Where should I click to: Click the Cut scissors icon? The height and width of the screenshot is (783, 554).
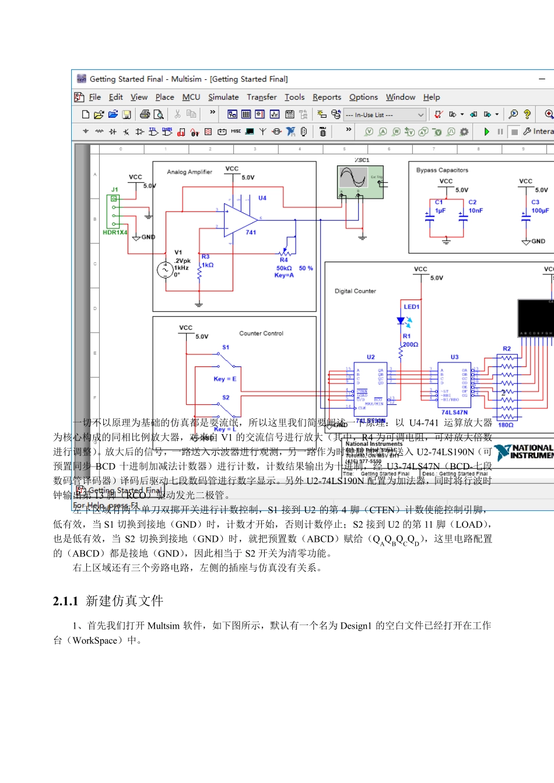pyautogui.click(x=177, y=114)
